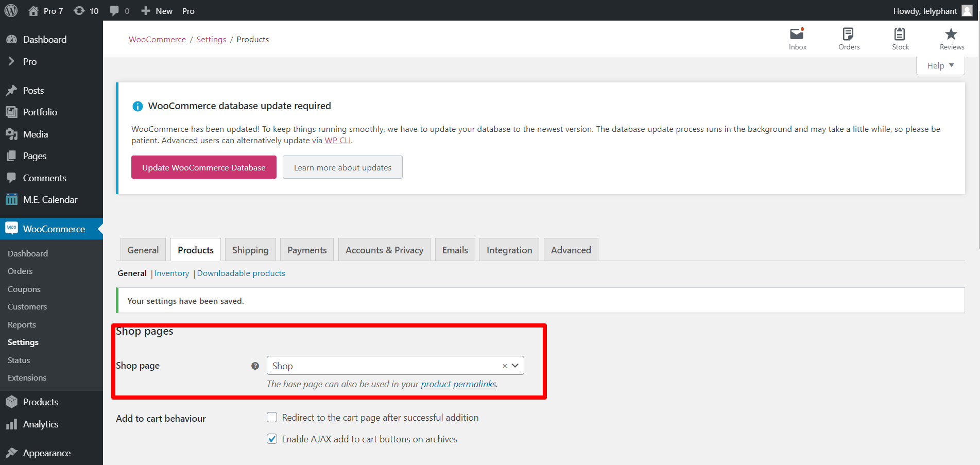Open the Accounts & Privacy tab
The width and height of the screenshot is (980, 465).
384,250
